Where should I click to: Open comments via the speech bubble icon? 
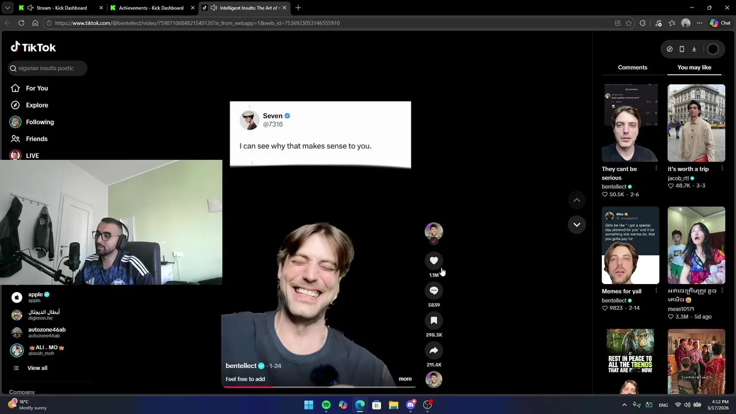[434, 290]
